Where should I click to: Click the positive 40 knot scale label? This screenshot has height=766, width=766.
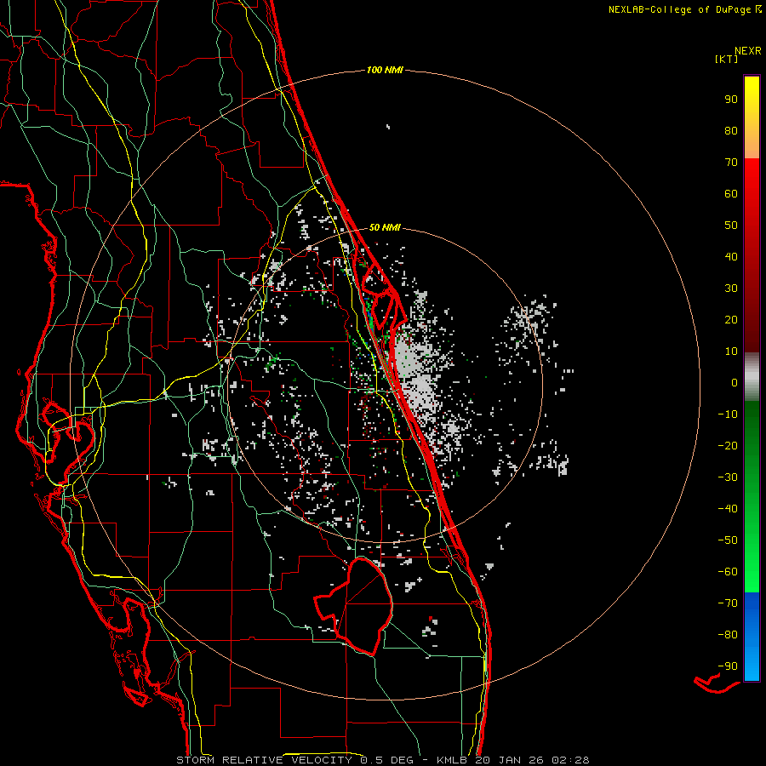pyautogui.click(x=731, y=257)
